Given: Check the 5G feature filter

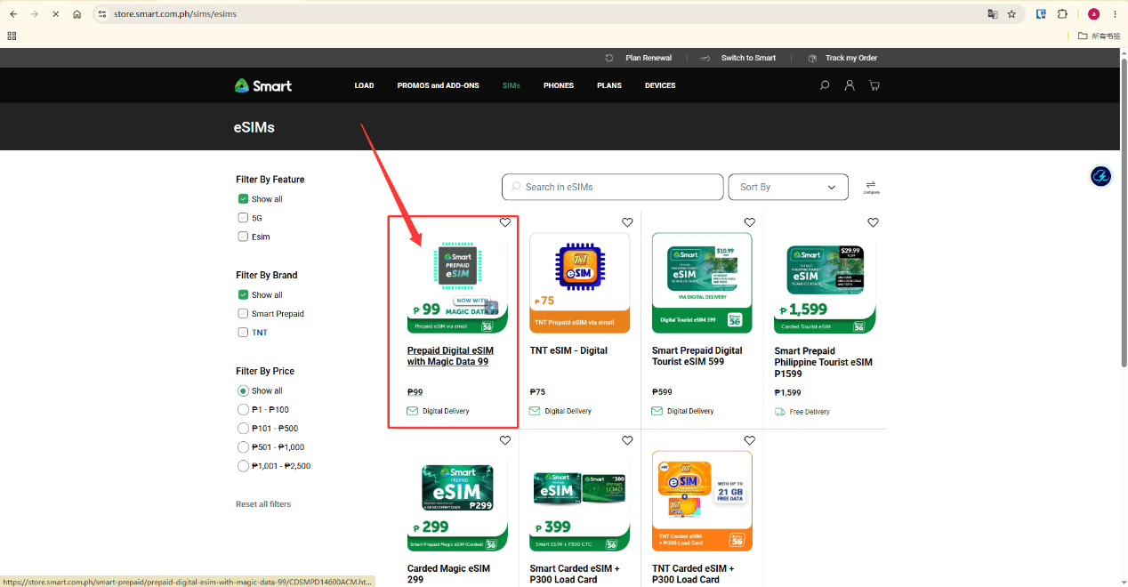Looking at the screenshot, I should tap(243, 218).
